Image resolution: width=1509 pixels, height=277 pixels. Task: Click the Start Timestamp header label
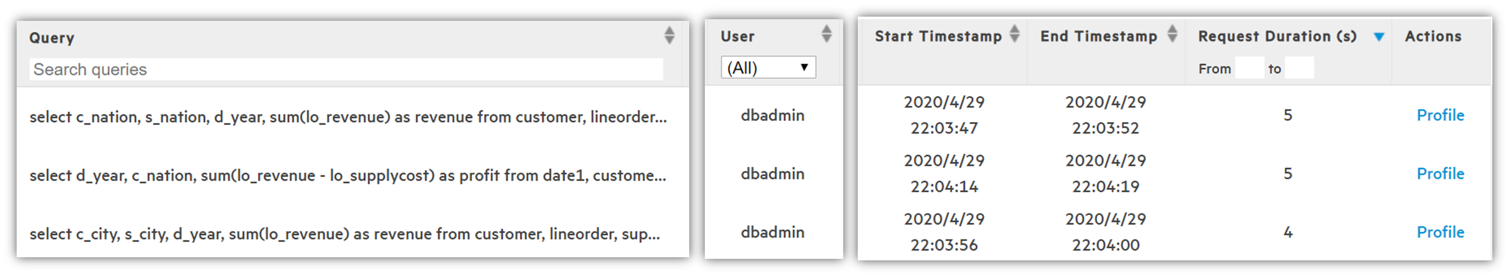938,36
